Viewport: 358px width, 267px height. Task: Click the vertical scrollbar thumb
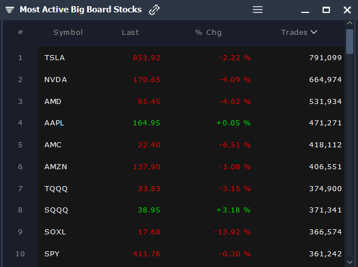(350, 42)
